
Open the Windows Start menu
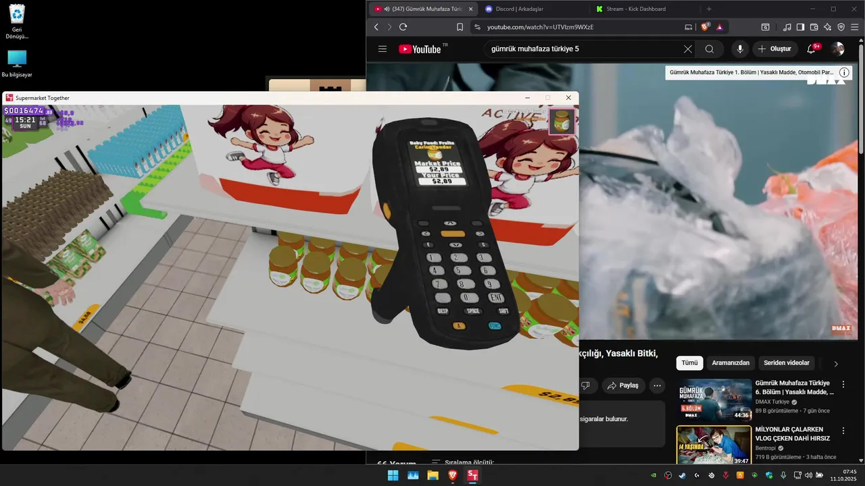click(393, 475)
